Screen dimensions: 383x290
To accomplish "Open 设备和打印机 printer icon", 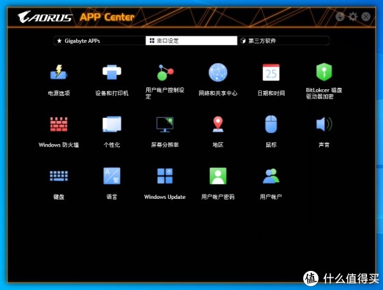I will pyautogui.click(x=112, y=72).
